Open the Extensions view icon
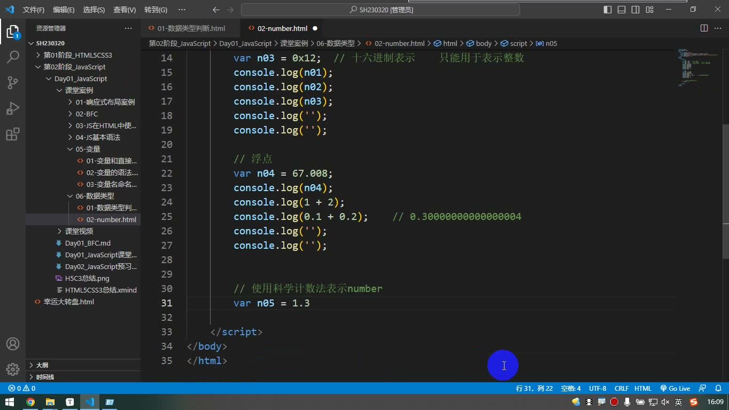Image resolution: width=729 pixels, height=410 pixels. [13, 134]
